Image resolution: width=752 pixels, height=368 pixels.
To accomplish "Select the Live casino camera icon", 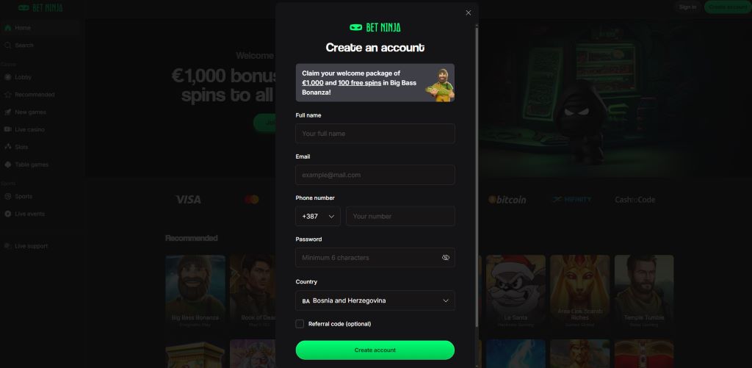I will click(x=7, y=129).
